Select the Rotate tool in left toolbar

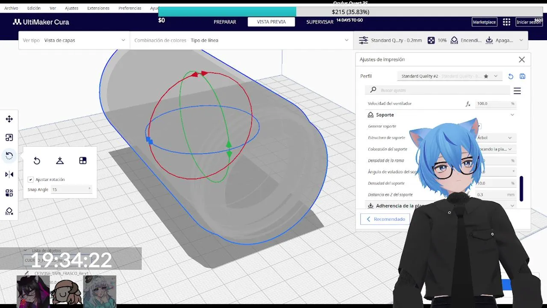tap(9, 156)
